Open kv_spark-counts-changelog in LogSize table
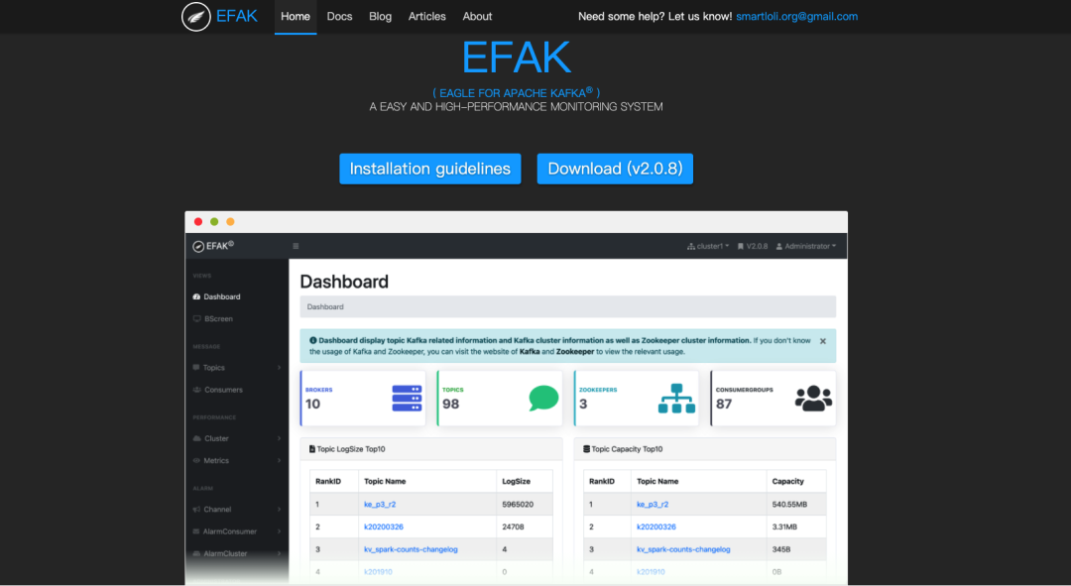 pyautogui.click(x=412, y=549)
